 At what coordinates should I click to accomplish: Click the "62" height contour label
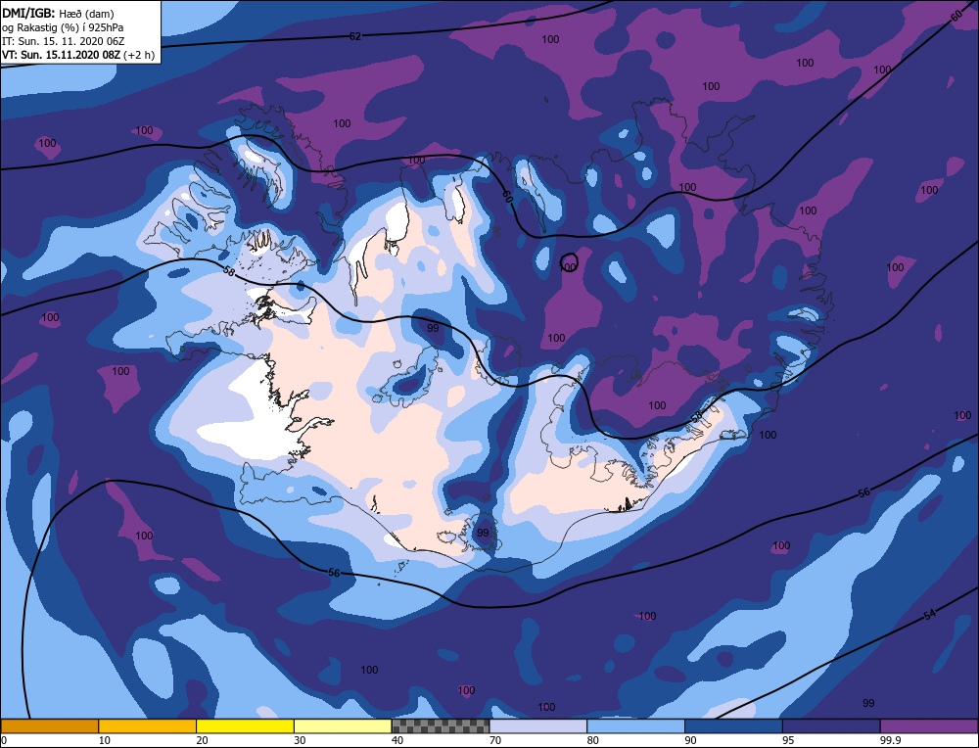tap(354, 36)
